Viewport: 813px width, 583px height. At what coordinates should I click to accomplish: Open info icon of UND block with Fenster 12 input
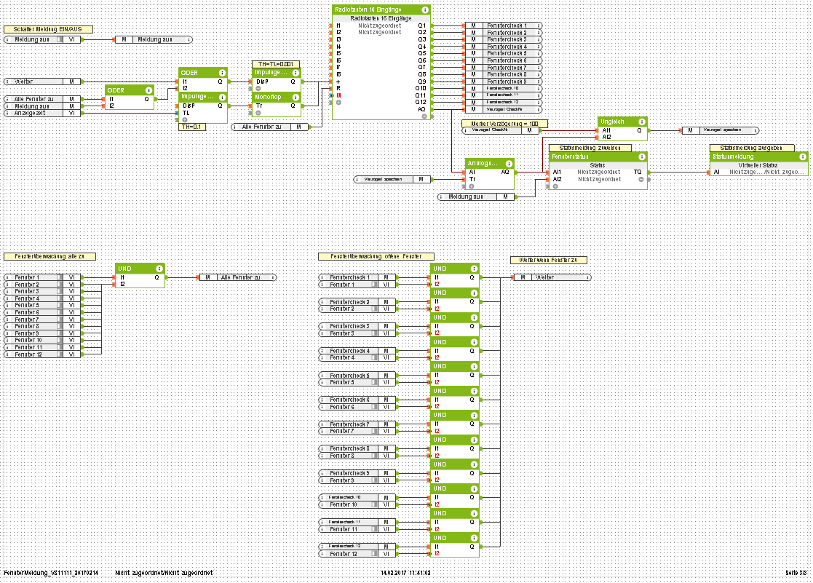474,538
